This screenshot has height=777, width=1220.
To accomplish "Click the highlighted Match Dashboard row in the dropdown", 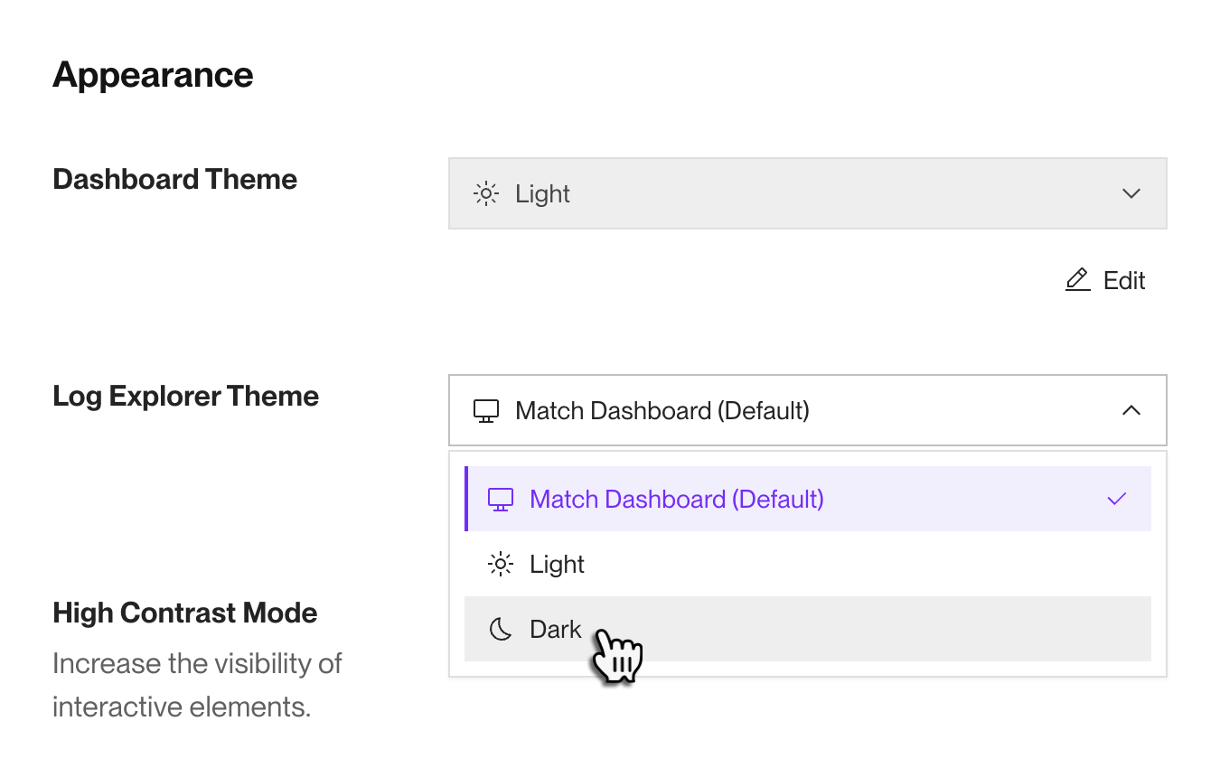I will coord(807,499).
